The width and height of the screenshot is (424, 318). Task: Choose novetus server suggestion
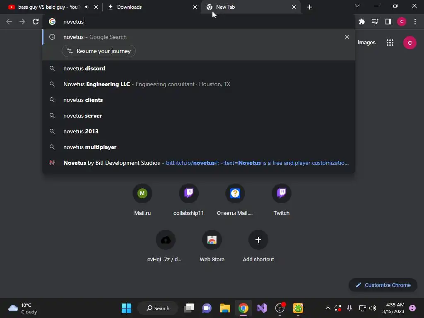click(199, 116)
